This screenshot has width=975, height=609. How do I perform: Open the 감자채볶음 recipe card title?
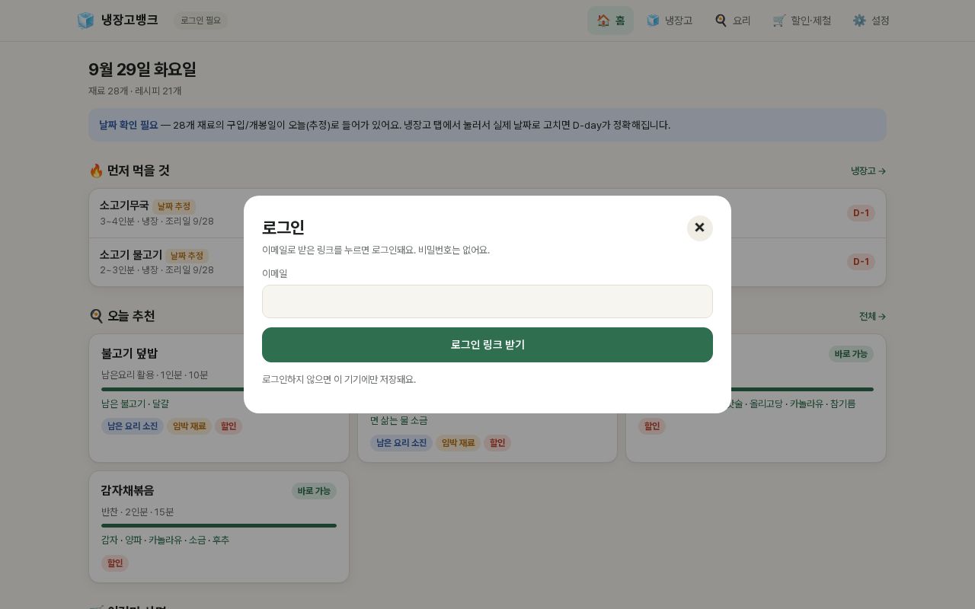click(x=128, y=491)
